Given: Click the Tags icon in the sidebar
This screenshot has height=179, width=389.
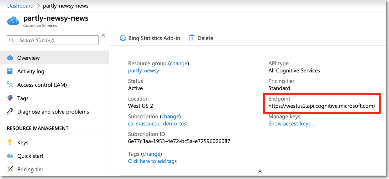Looking at the screenshot, I should click(x=10, y=98).
